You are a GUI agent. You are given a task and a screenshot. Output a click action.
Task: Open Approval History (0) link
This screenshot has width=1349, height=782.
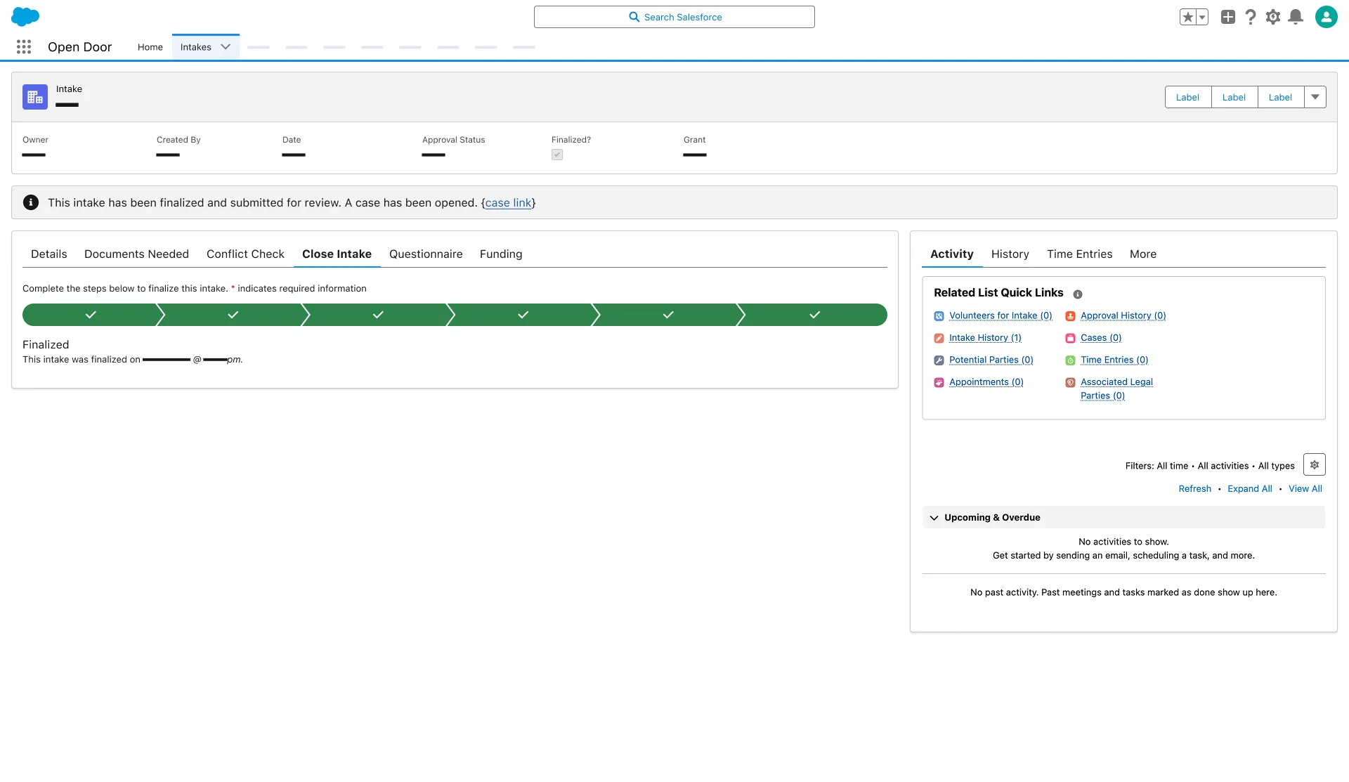(x=1123, y=316)
